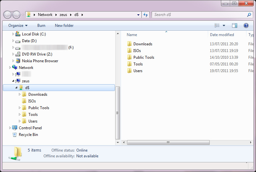Viewport: 256px width, 172px height.
Task: Click the Data (D:) drive icon
Action: coord(18,41)
